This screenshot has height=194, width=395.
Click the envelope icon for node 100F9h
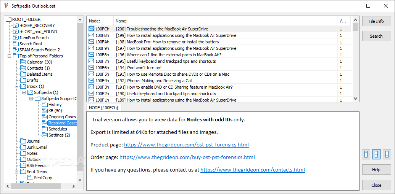(x=91, y=48)
